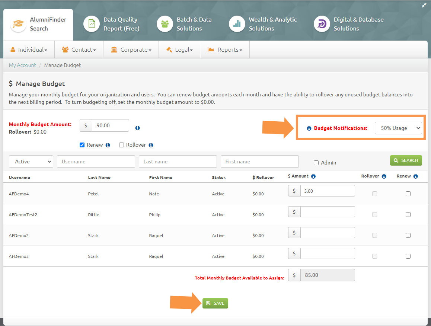Image resolution: width=431 pixels, height=326 pixels.
Task: Enable the Rollover checkbox under Monthly Budget
Action: [121, 145]
